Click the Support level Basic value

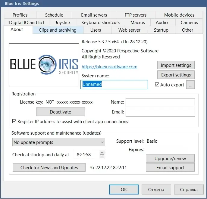pos(152,141)
